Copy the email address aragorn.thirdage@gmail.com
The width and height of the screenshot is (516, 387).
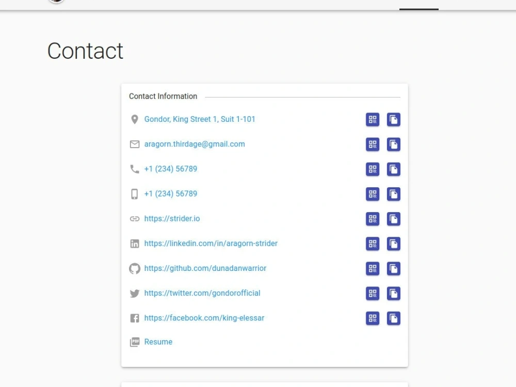(x=394, y=144)
